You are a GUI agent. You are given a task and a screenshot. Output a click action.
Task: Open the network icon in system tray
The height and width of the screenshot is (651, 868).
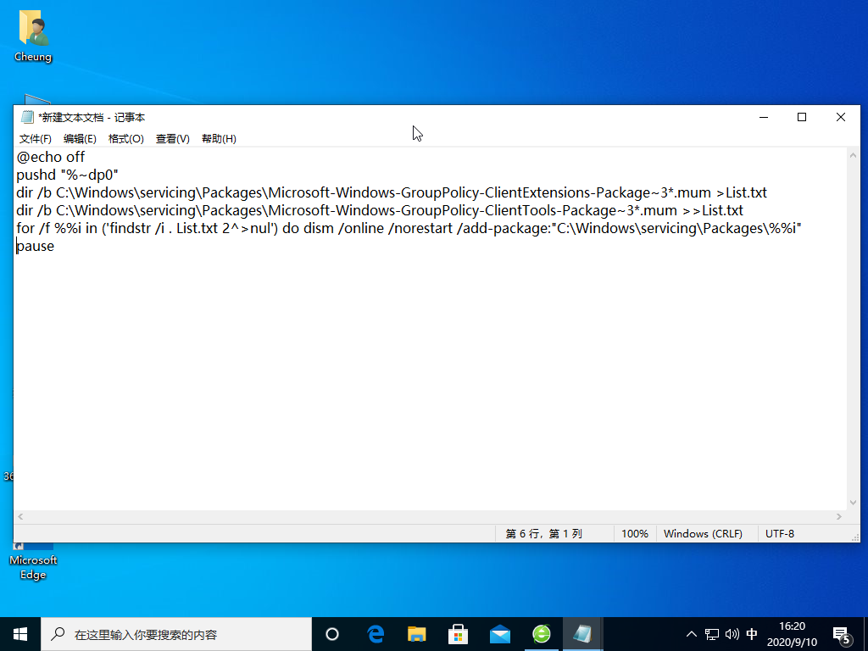[713, 633]
